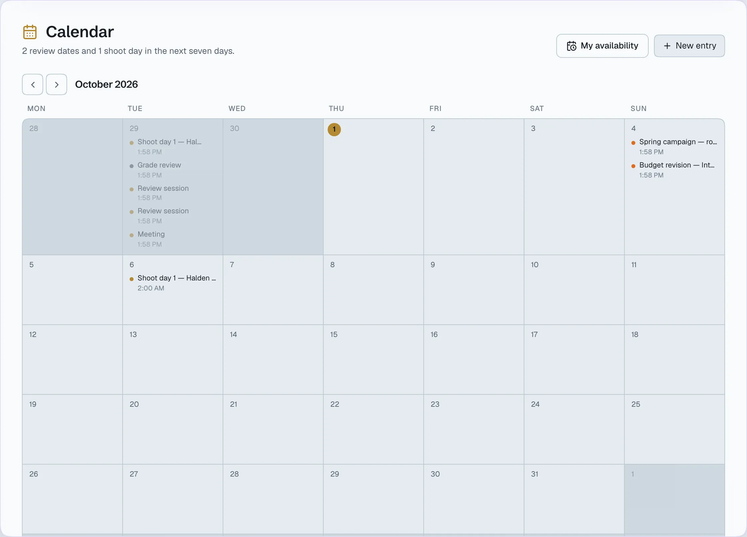Select October 14 day cell
Image resolution: width=747 pixels, height=537 pixels.
[x=273, y=360]
